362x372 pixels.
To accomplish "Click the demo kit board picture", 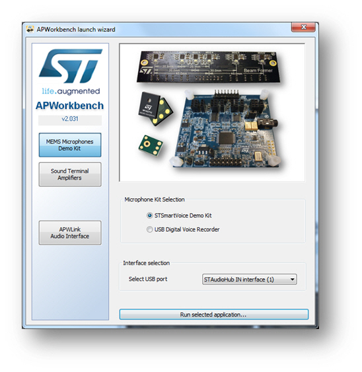I will pos(212,112).
